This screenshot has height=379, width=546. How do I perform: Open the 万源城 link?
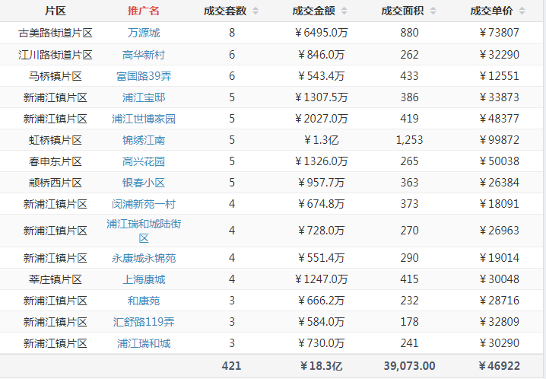click(144, 33)
